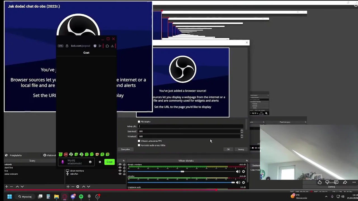Mute the dźwięk z monitora speaker icon
The image size is (358, 201).
[238, 171]
